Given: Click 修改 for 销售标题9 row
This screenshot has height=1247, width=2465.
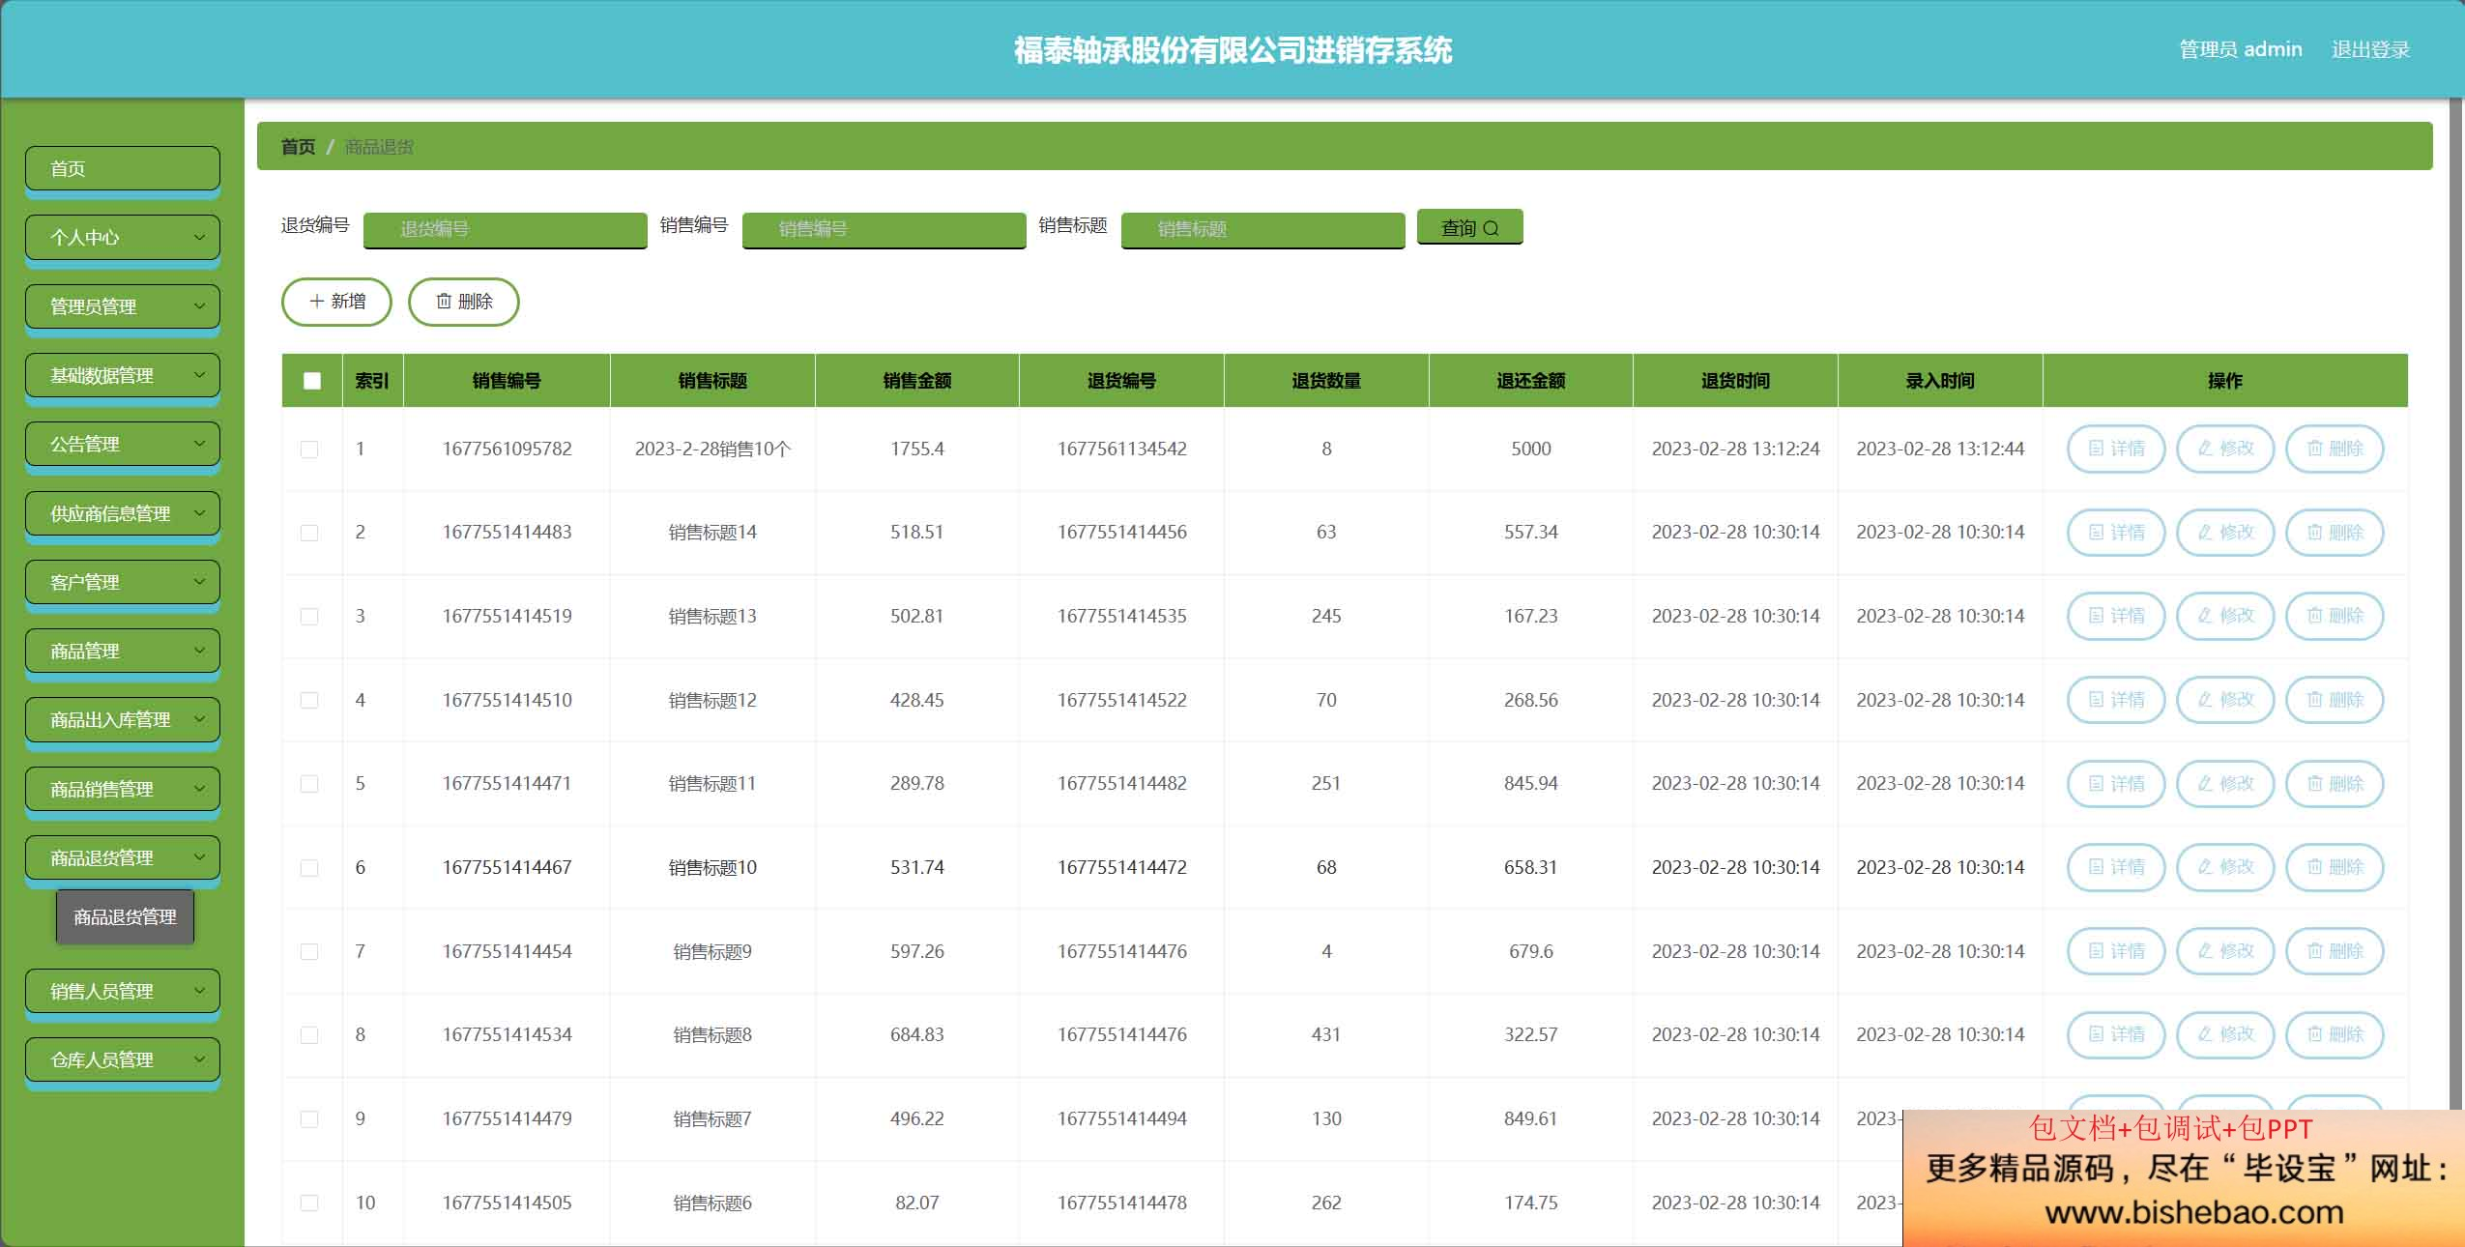Looking at the screenshot, I should [x=2224, y=951].
